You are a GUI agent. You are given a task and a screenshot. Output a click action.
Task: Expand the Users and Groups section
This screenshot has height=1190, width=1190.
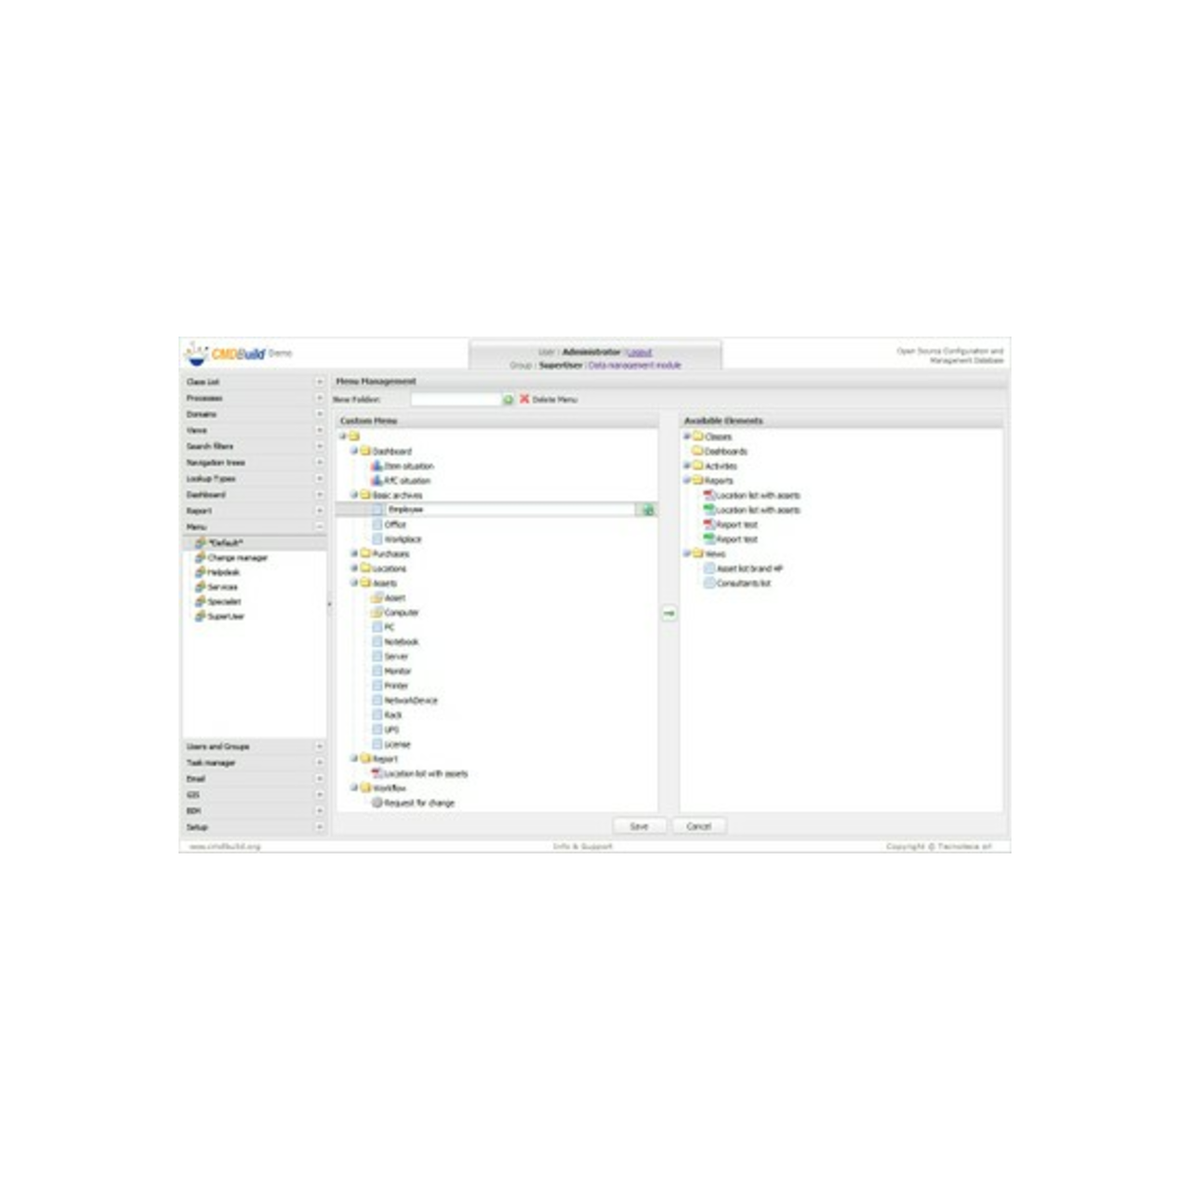click(319, 747)
